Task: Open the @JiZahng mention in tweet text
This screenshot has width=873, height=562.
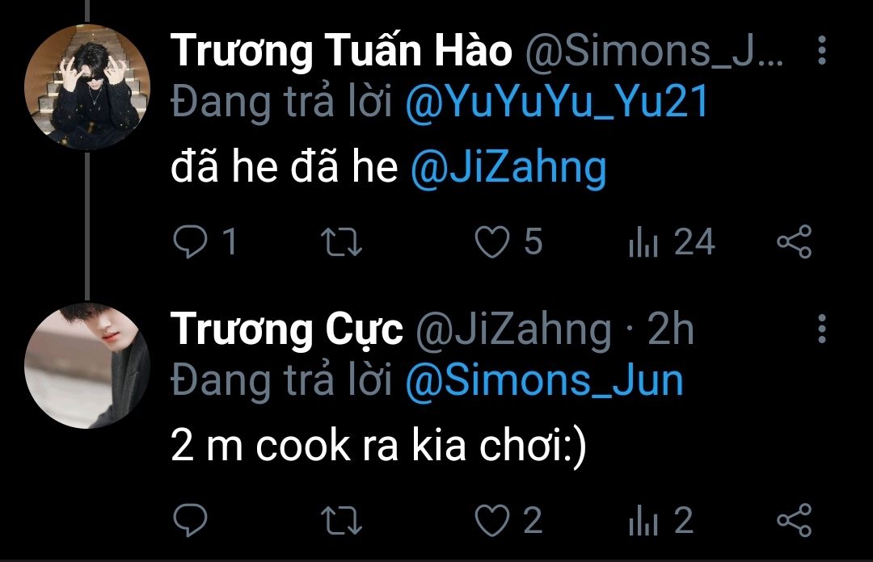Action: pos(508,169)
